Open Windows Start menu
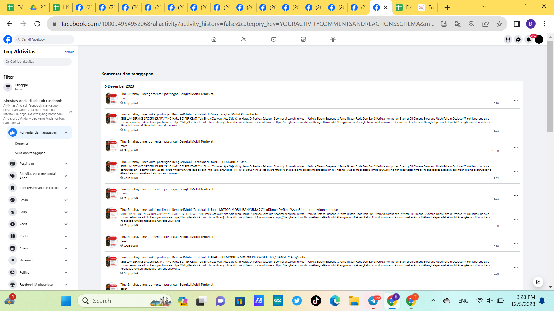This screenshot has width=554, height=311. (x=66, y=301)
